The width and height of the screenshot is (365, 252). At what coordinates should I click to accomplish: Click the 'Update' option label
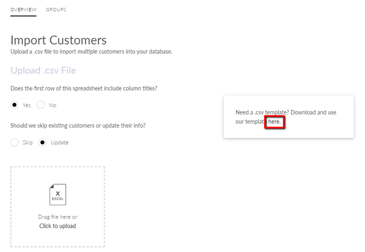click(x=59, y=143)
